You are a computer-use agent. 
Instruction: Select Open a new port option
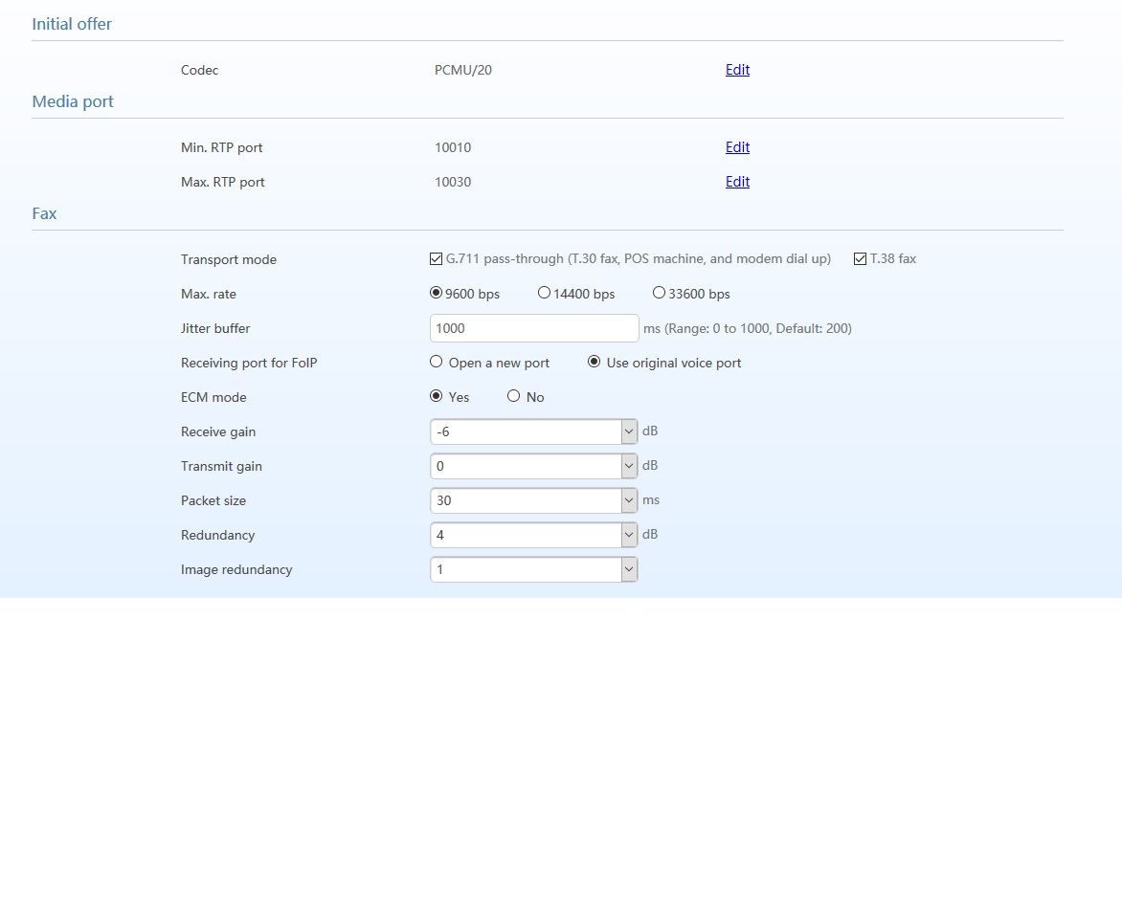tap(437, 362)
